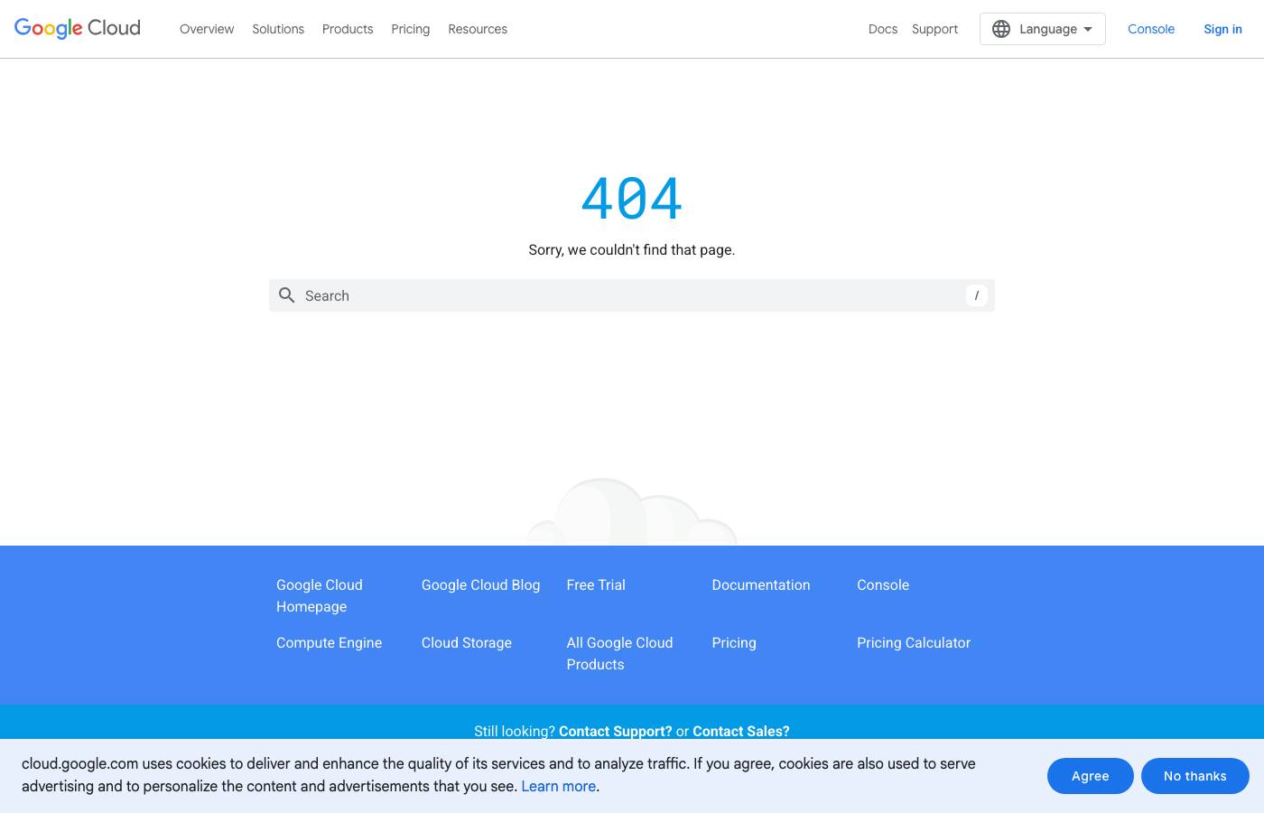Click the Sign in link

point(1222,29)
